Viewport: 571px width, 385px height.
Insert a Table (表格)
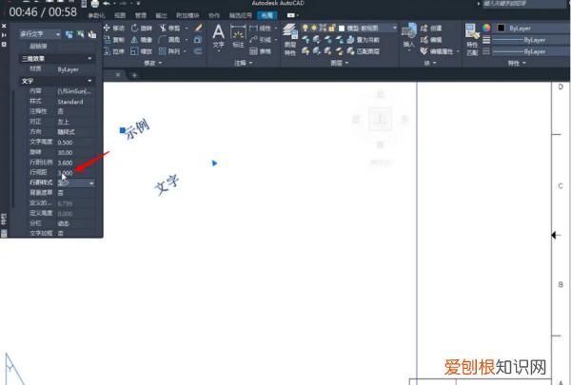pos(261,51)
